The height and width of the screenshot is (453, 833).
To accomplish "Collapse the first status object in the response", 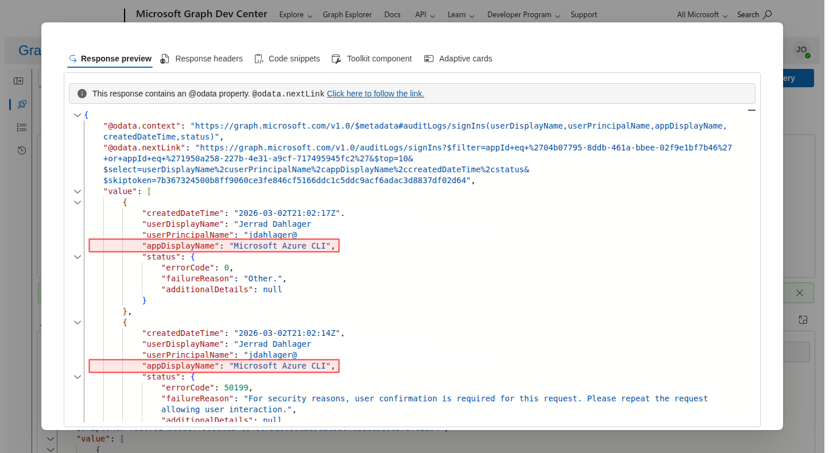I will (78, 257).
